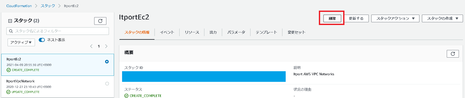Open the アクティブ filter dropdown
Screen dimensions: 465x98
click(21, 42)
